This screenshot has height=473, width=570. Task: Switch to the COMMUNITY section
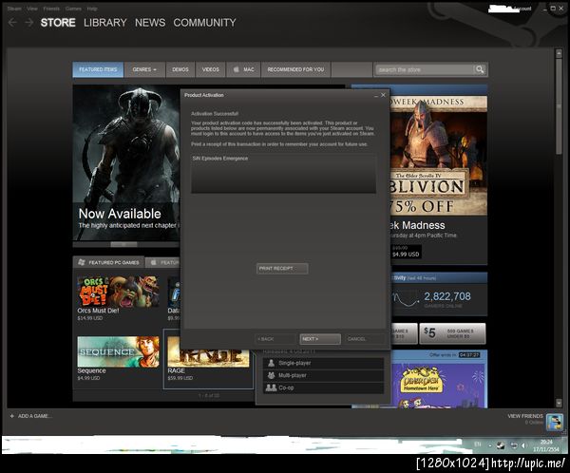coord(204,23)
